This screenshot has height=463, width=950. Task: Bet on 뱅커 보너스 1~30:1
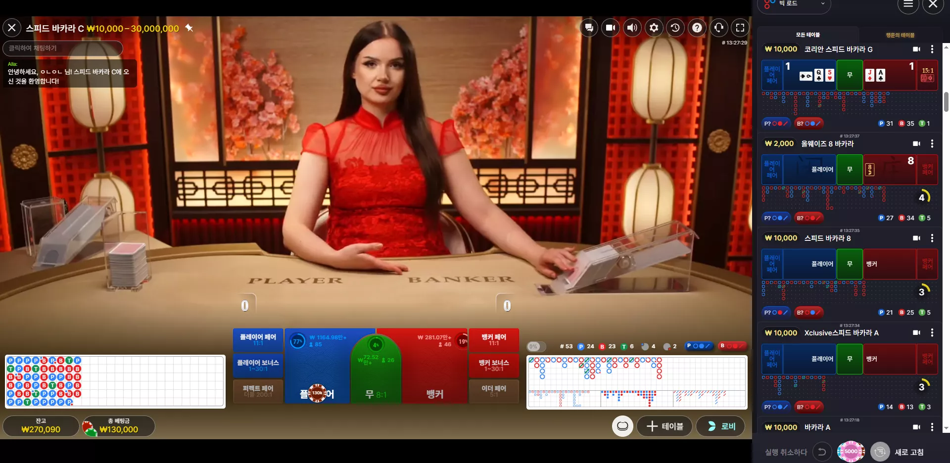point(494,366)
